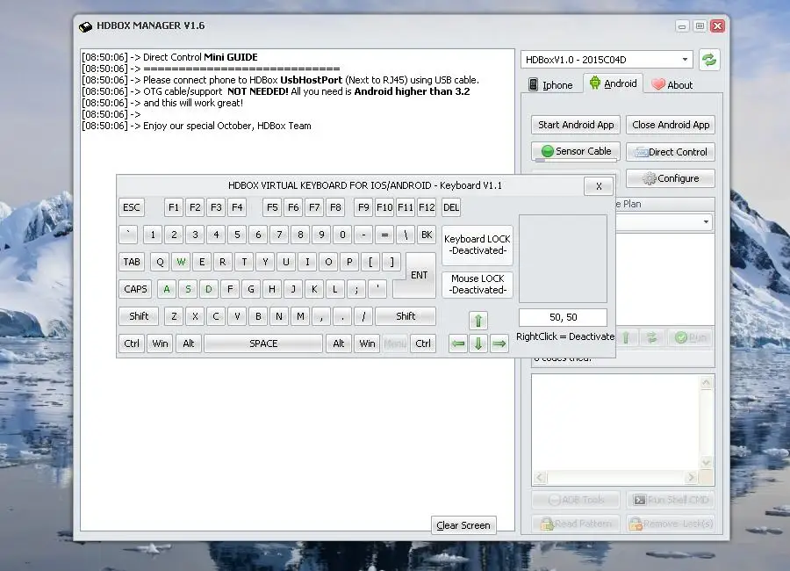Click the down arrow of the results list scrollbar
This screenshot has width=790, height=571.
(707, 462)
